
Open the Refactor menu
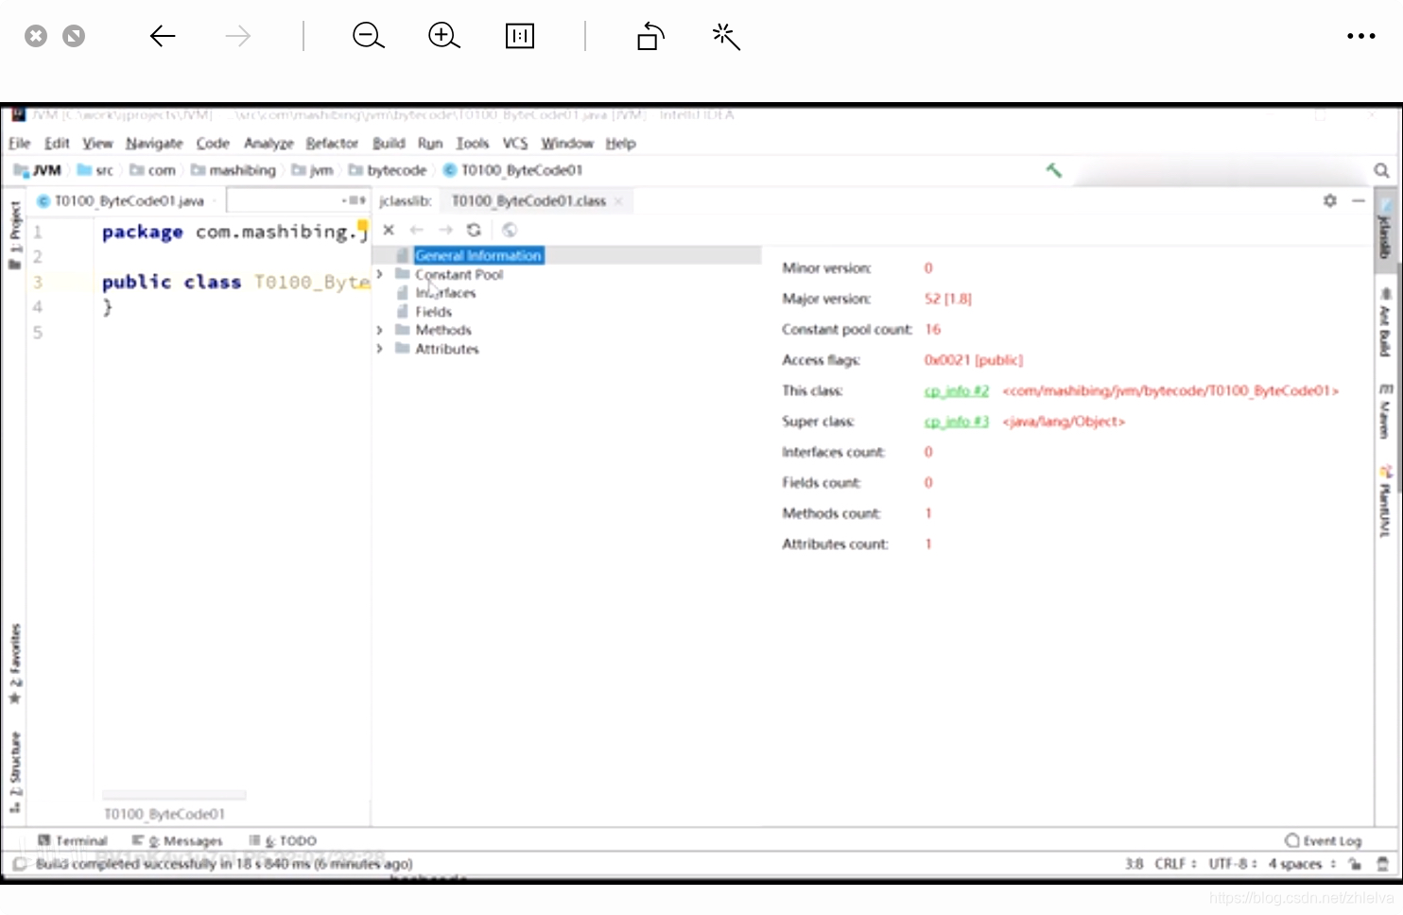pyautogui.click(x=332, y=144)
